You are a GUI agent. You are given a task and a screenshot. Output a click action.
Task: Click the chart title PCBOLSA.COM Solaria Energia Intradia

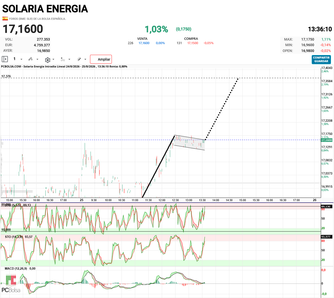coord(64,66)
